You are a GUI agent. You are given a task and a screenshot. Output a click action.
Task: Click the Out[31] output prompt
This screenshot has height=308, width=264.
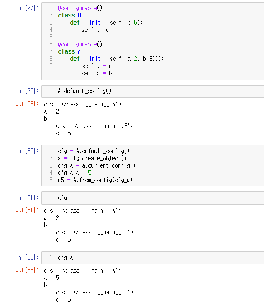click(x=27, y=210)
